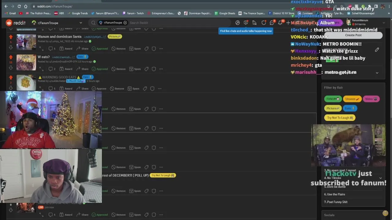This screenshot has height=220, width=392.
Task: Click the Chrome home button
Action: tap(26, 6)
